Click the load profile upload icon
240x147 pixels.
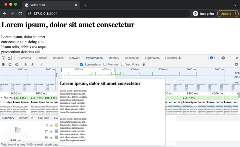[x=25, y=64]
